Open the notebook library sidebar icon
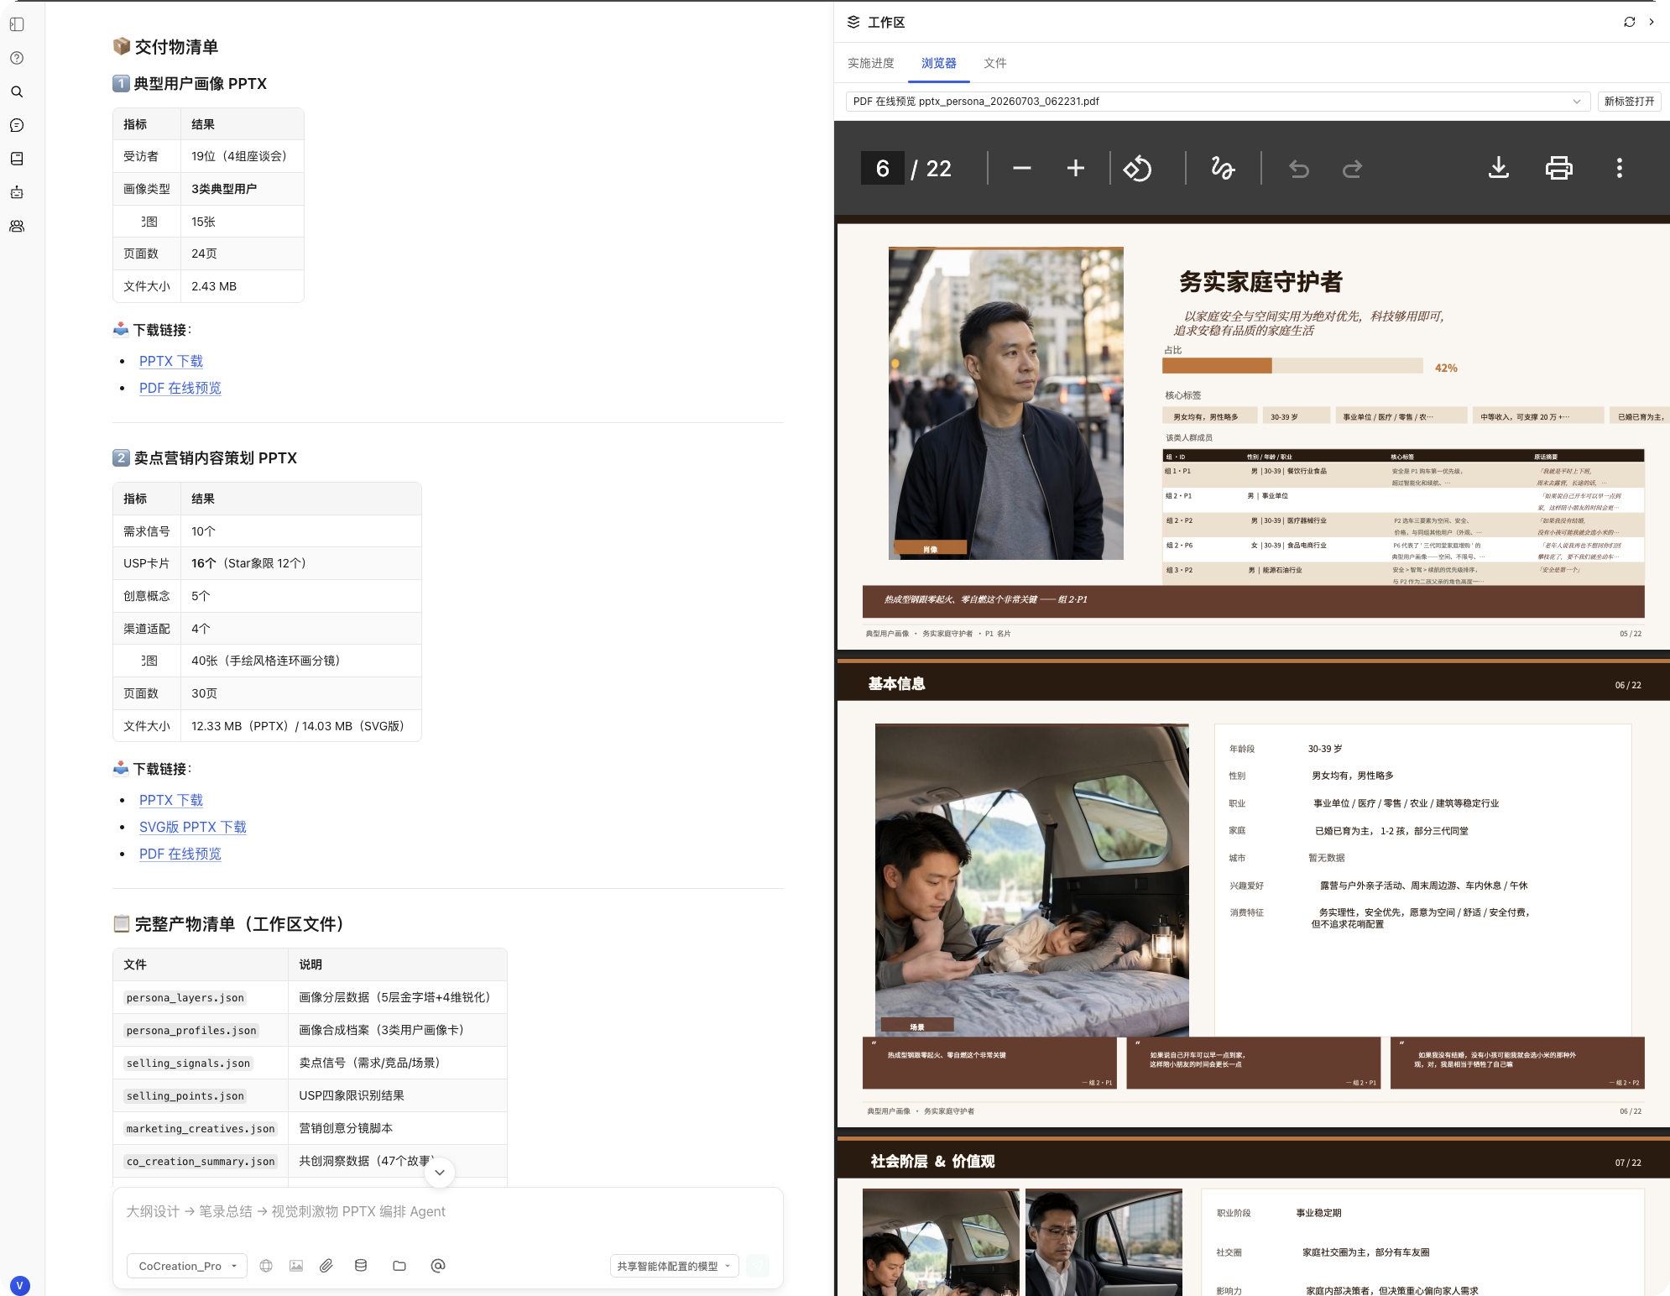 [x=17, y=159]
